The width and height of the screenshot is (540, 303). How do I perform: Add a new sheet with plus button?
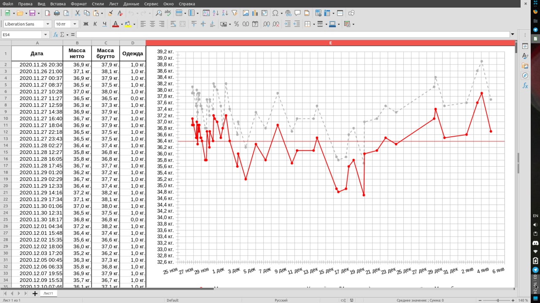click(35, 293)
